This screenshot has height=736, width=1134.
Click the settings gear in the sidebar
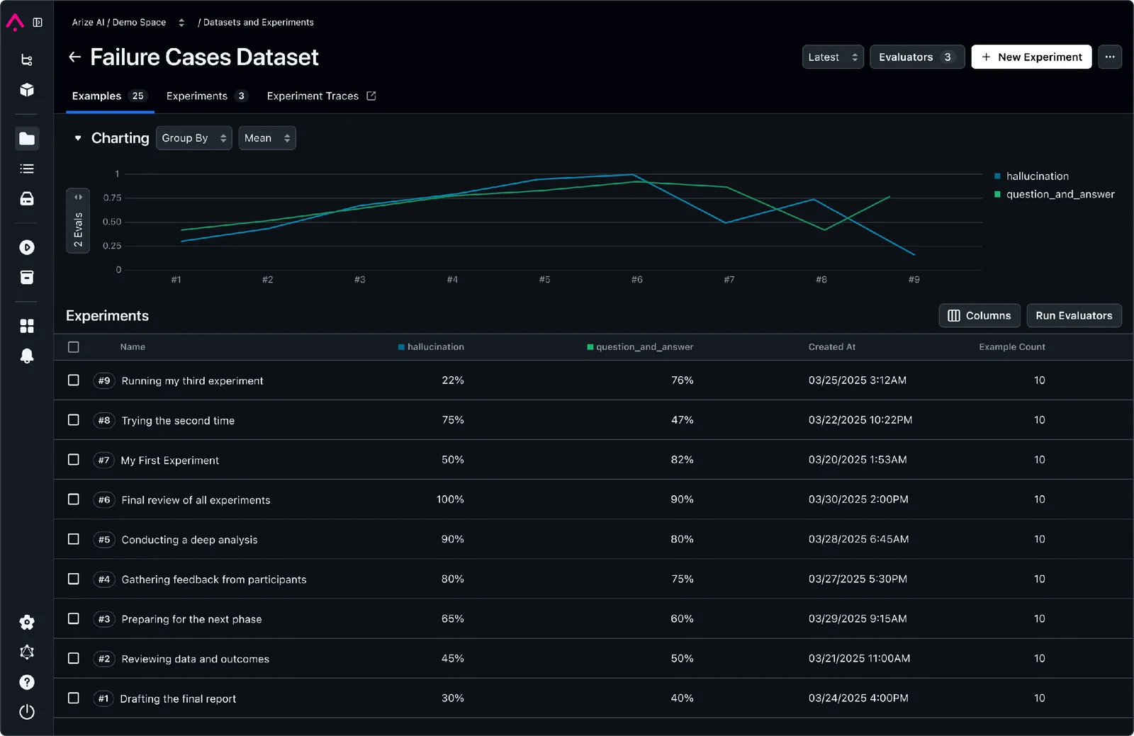point(26,622)
